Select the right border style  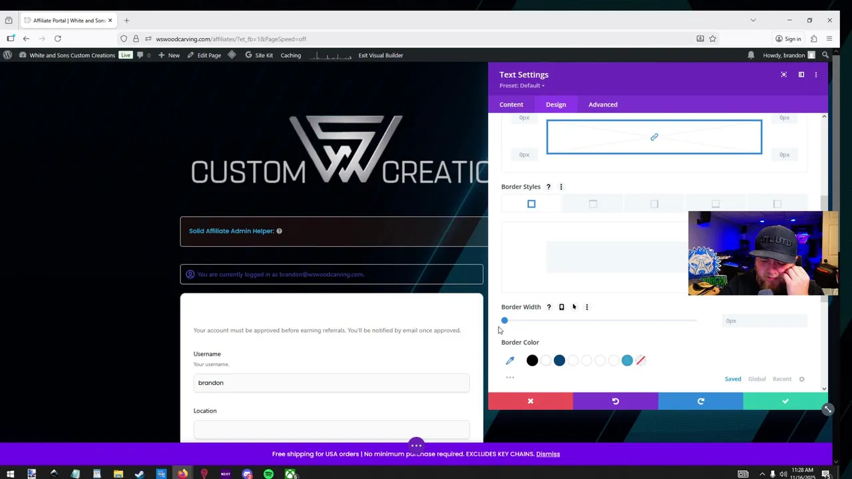[654, 204]
